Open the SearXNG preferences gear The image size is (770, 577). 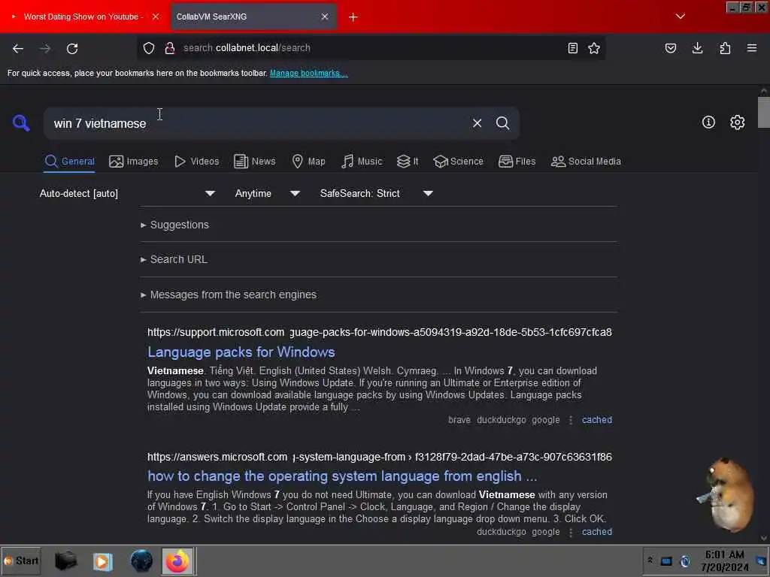point(737,122)
